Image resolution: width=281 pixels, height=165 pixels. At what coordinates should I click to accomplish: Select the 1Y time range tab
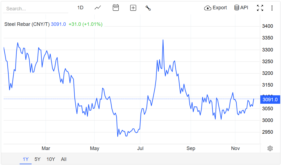coord(26,159)
